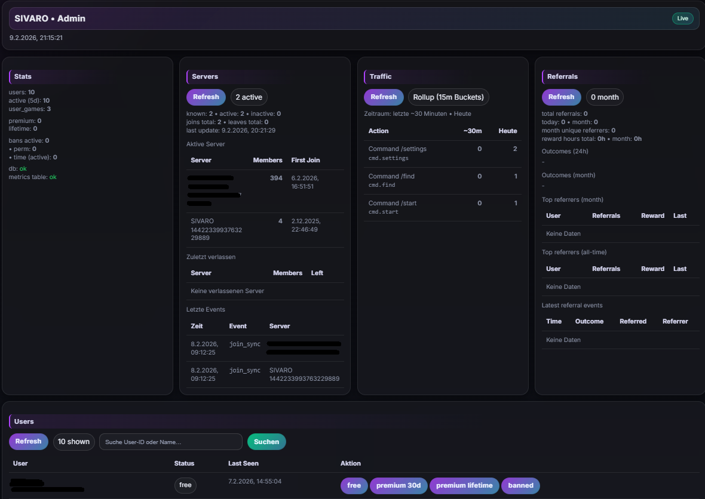Assign premium lifetime to the user
Screen dimensions: 705x499
(464, 485)
